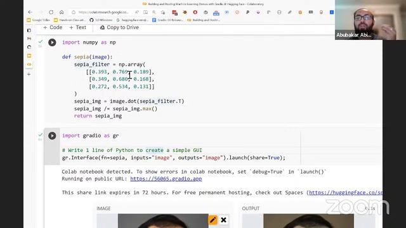Click the Google Drive icon beside Copy to Drive
Screen dimensions: 406x228
click(x=102, y=27)
